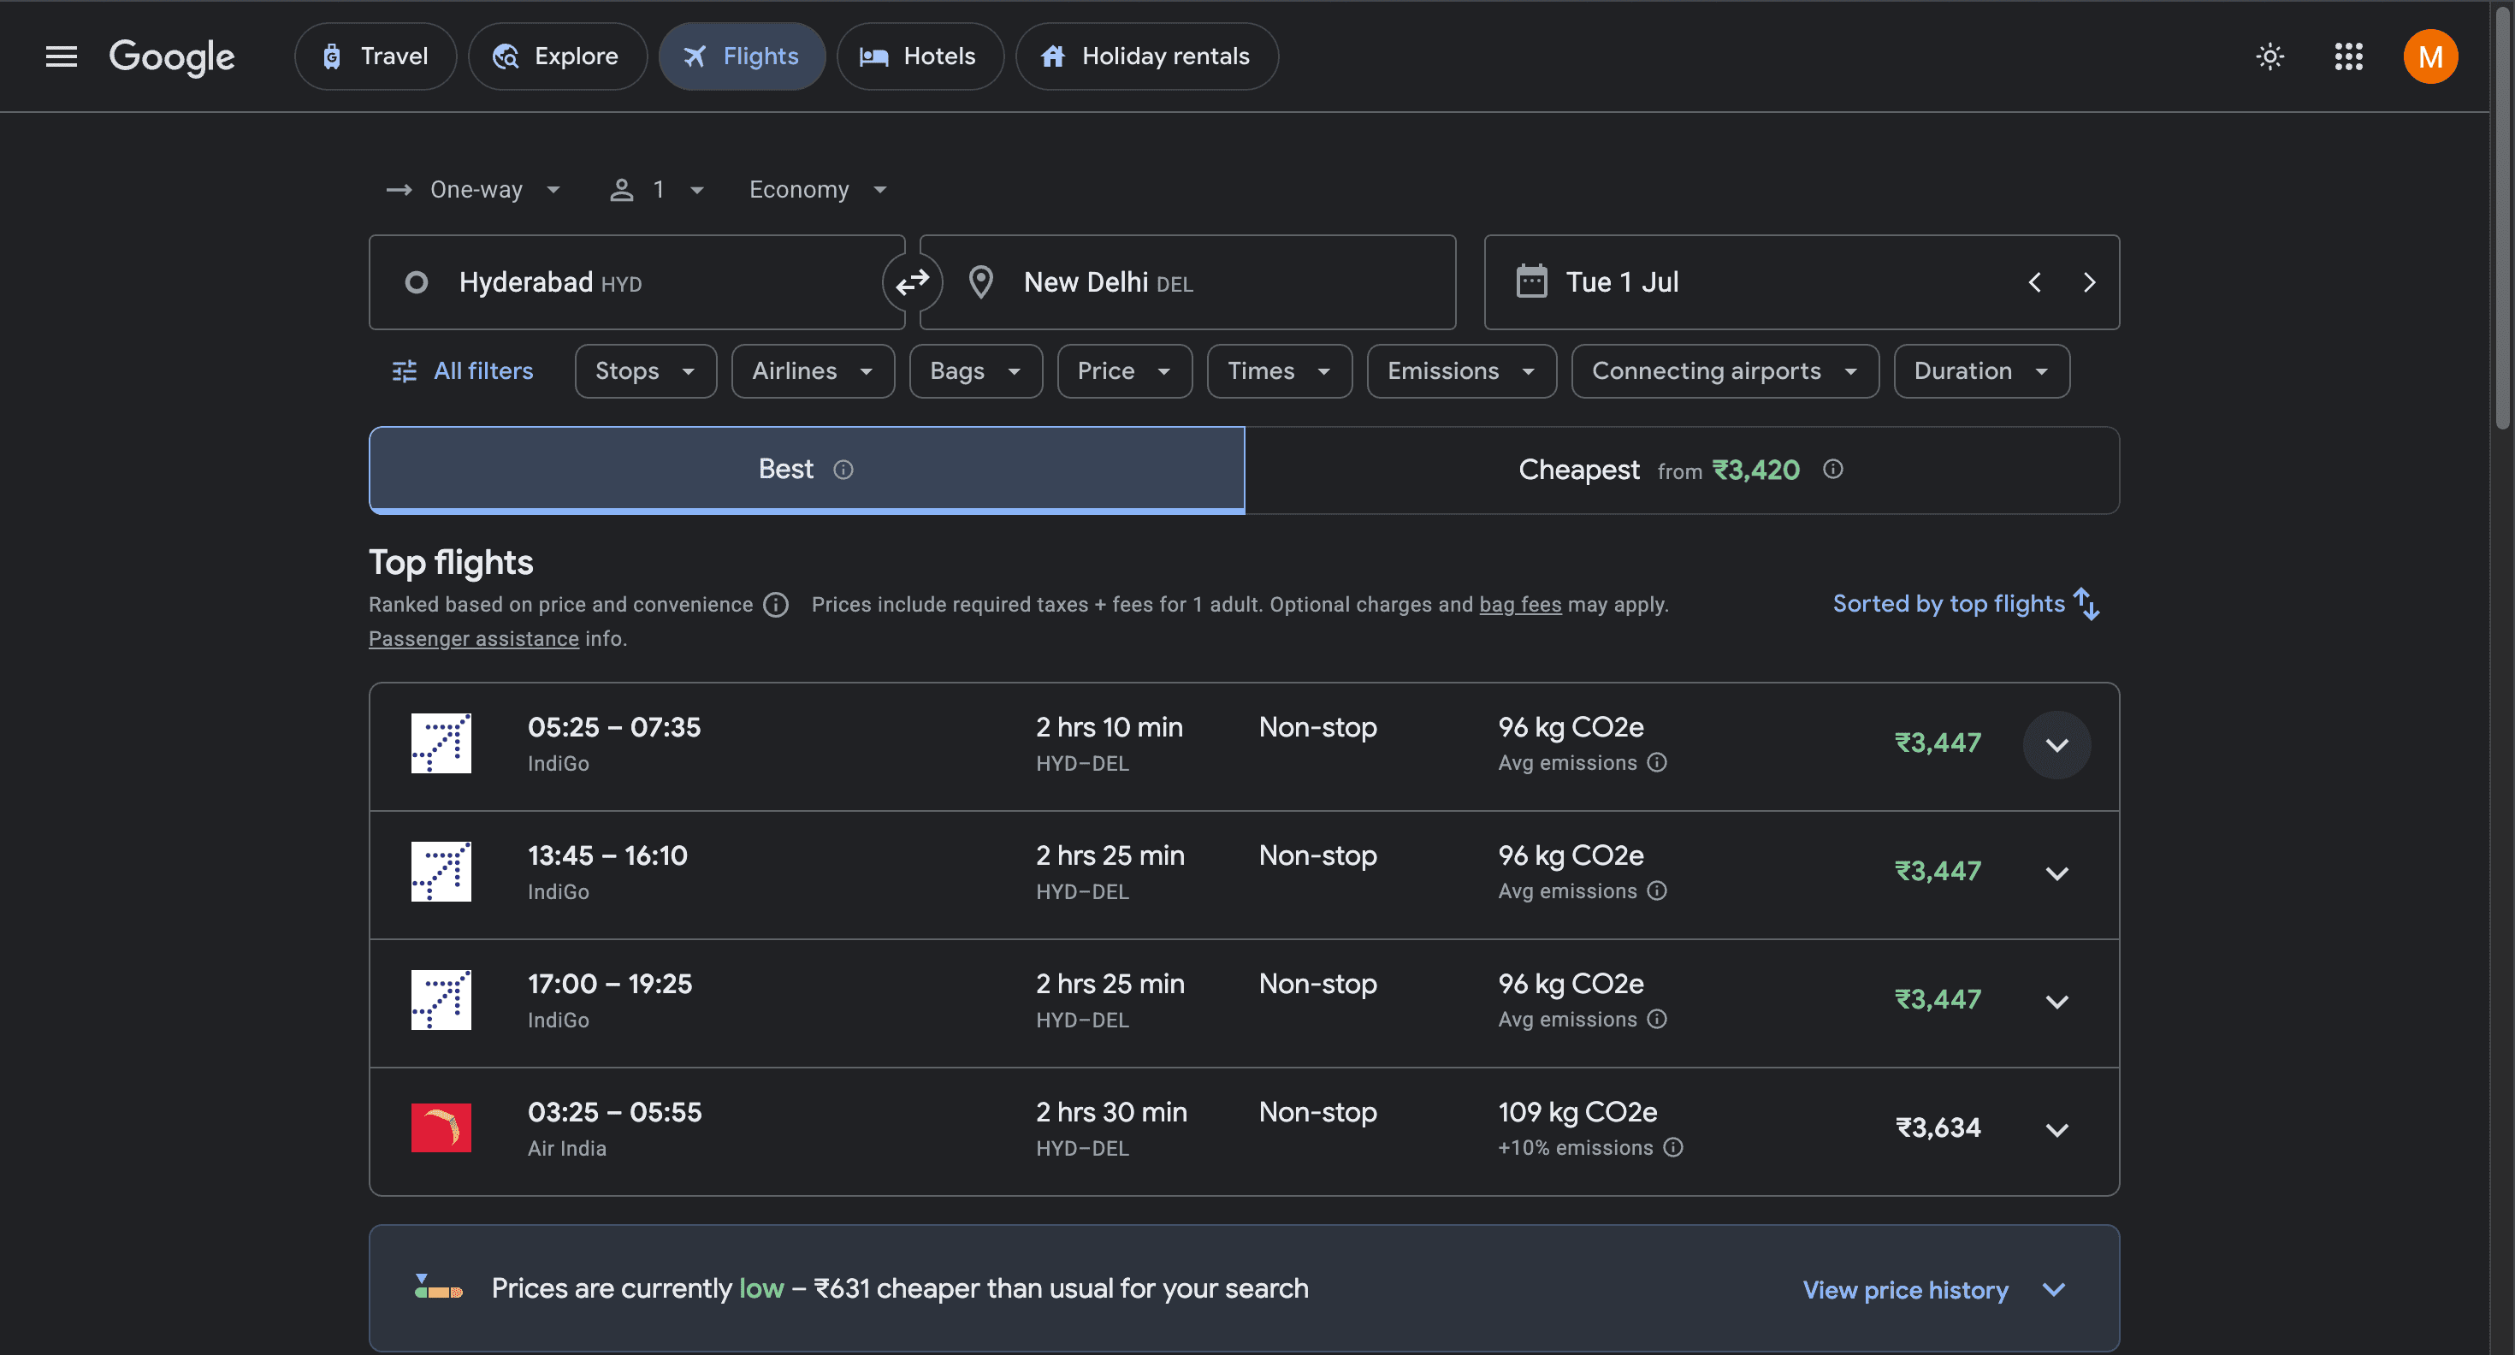Open the One-way trip type dropdown
Image resolution: width=2515 pixels, height=1355 pixels.
(475, 189)
